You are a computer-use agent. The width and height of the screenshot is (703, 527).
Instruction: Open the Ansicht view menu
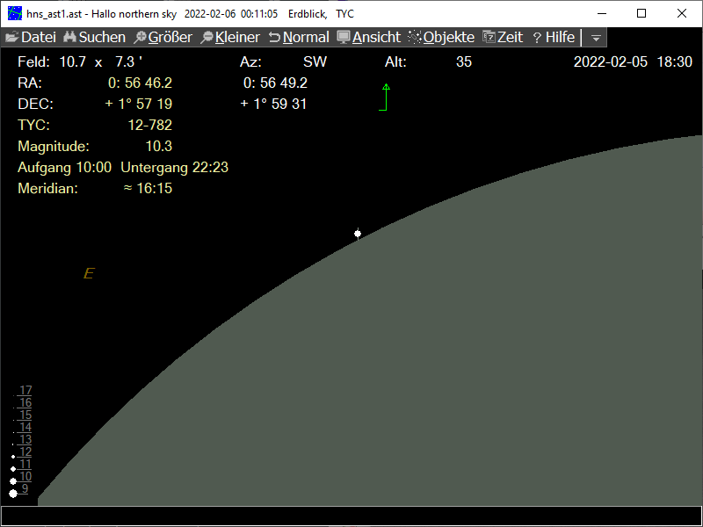[369, 38]
